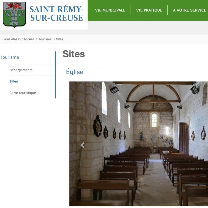The width and height of the screenshot is (208, 208).
Task: Click the large Sites page heading
Action: tap(74, 54)
